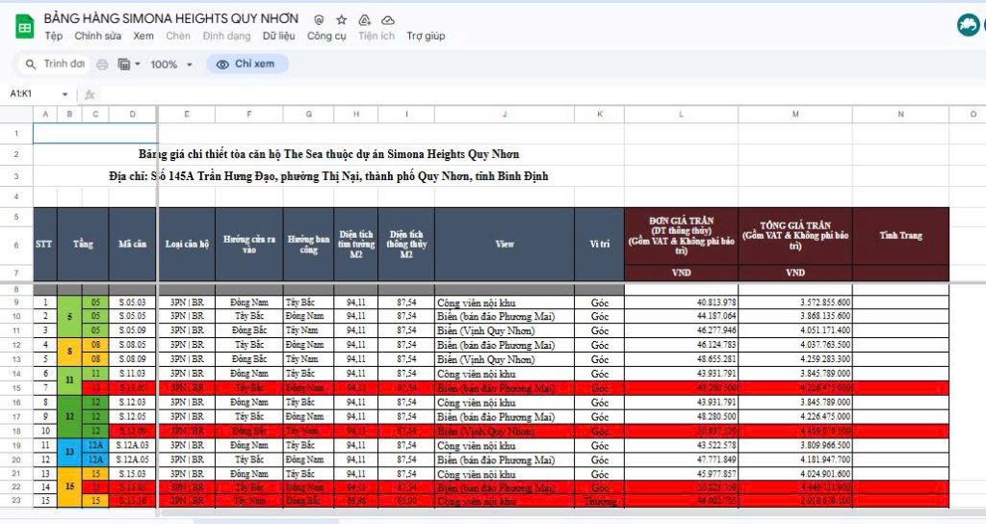Open the Trợ giúp menu
Screen dimensions: 986x524
[x=426, y=37]
